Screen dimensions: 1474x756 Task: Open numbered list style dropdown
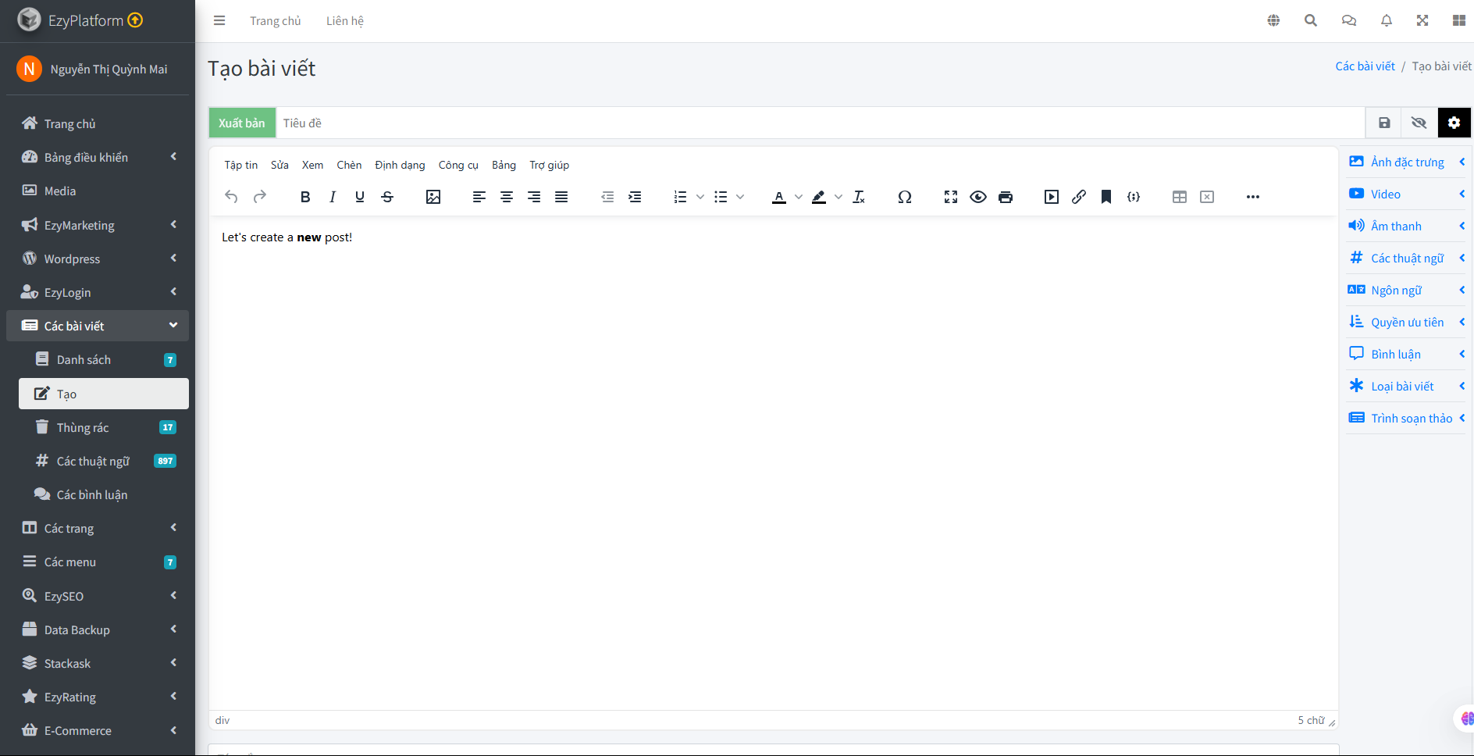click(700, 197)
